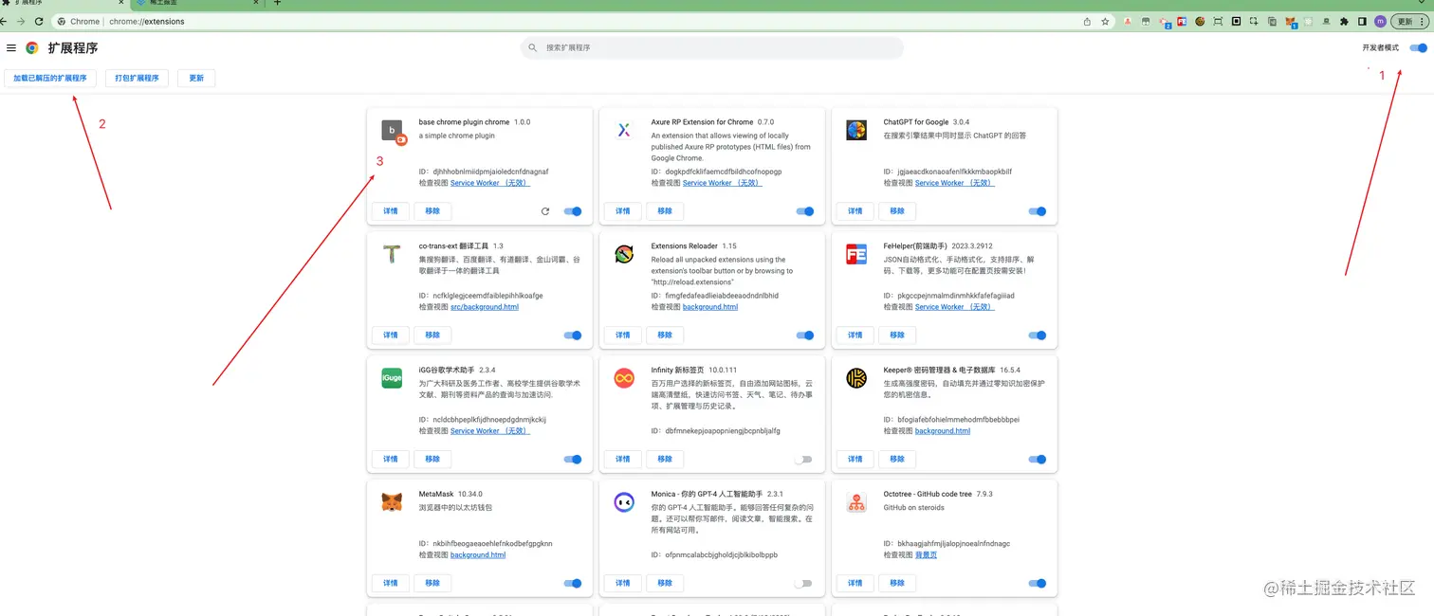Close the extensions browser tab
The height and width of the screenshot is (616, 1434).
(x=120, y=3)
